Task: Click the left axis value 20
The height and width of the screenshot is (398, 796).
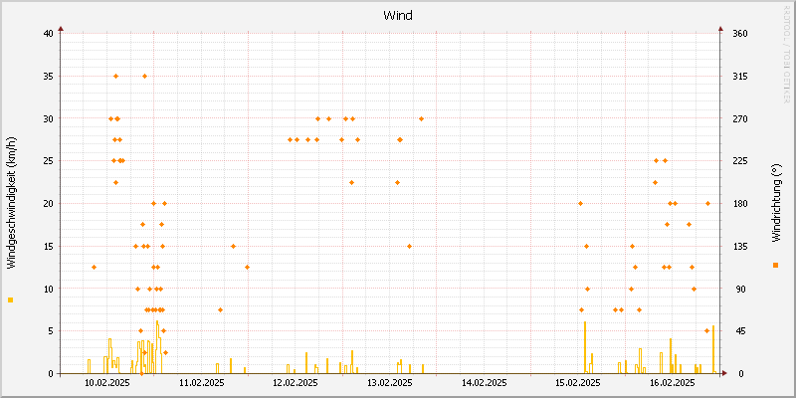Action: click(48, 204)
